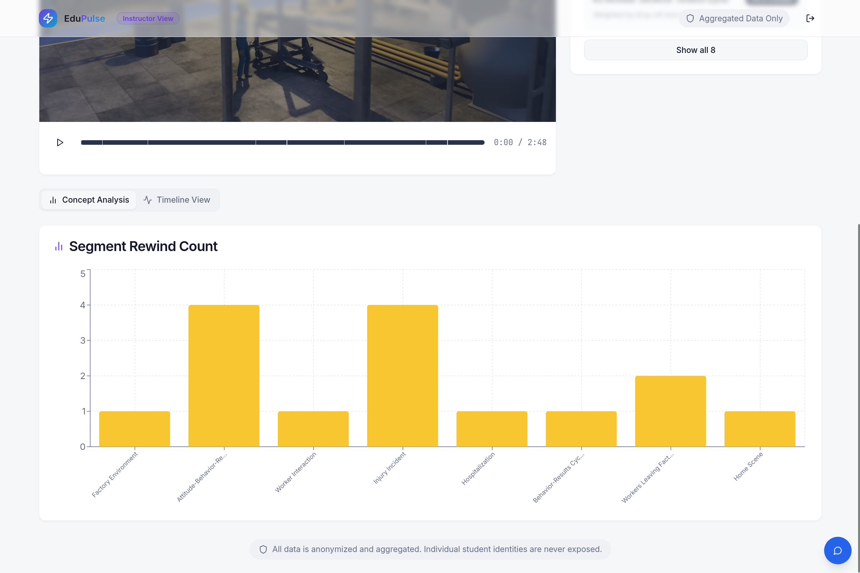The height and width of the screenshot is (573, 860).
Task: Select the Concept Analysis tab
Action: [x=89, y=200]
